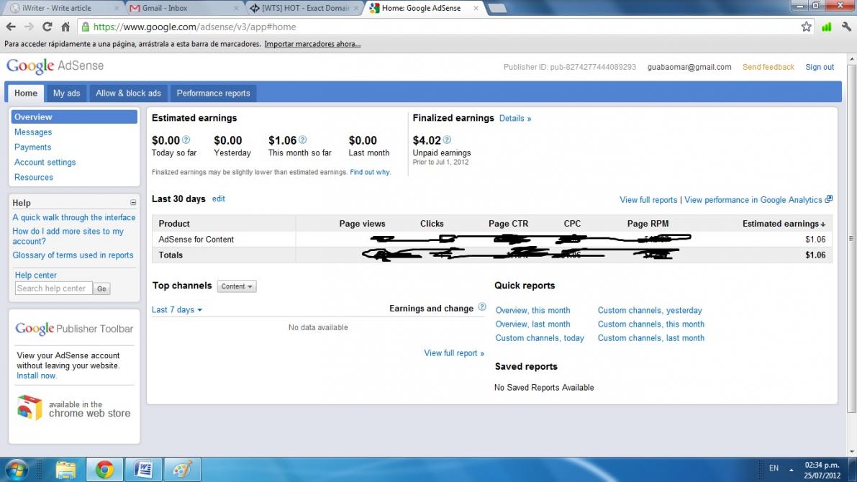Bookmark this page with the star icon
Image resolution: width=857 pixels, height=482 pixels.
(x=806, y=27)
